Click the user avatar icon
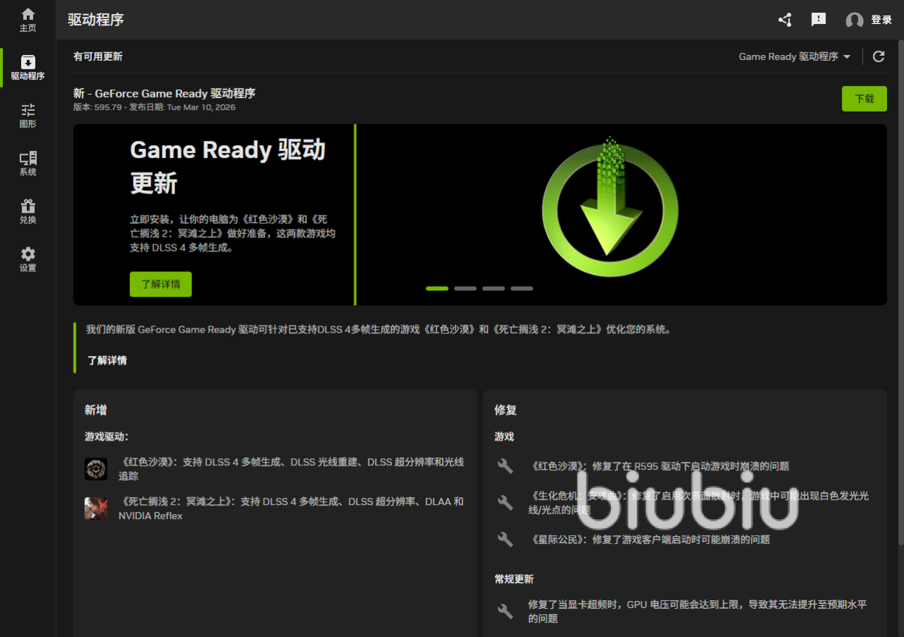This screenshot has height=637, width=904. (x=855, y=20)
